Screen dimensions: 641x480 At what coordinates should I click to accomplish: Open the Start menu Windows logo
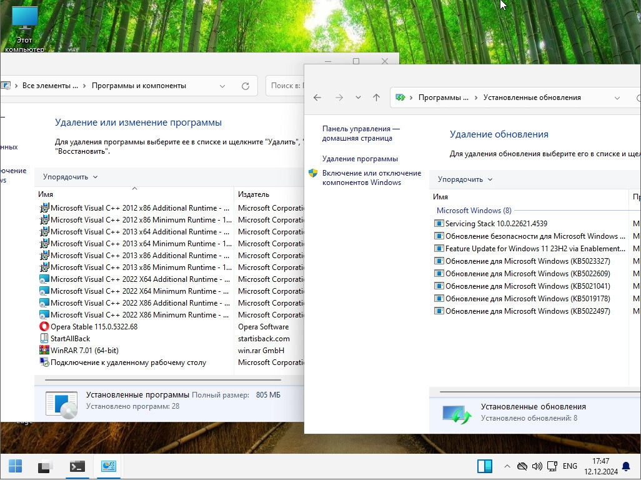[x=16, y=466]
